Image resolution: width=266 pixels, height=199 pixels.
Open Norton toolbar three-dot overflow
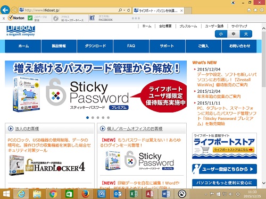pyautogui.click(x=136, y=18)
